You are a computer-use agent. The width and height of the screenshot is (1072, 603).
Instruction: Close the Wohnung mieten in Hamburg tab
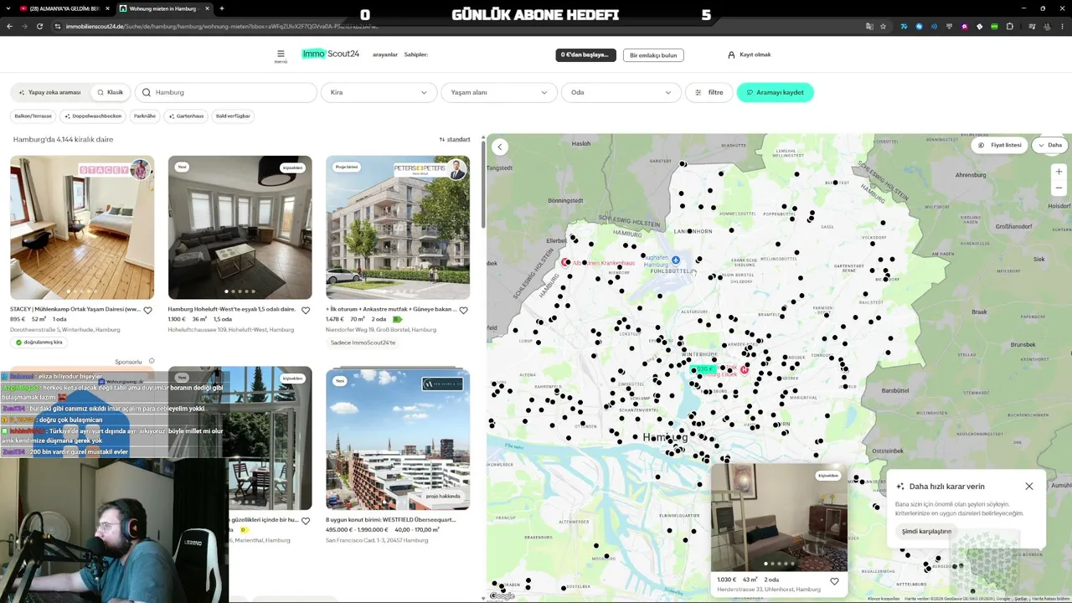(x=207, y=8)
